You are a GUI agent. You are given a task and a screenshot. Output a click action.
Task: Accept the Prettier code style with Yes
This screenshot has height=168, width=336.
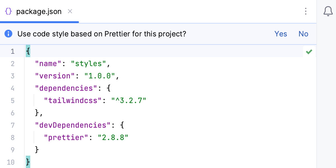[281, 34]
